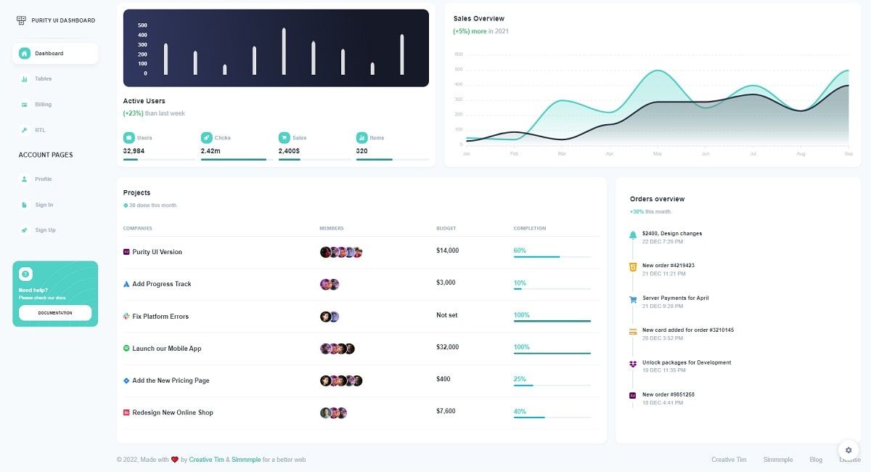Click the Purity UI Dashboard logo icon
This screenshot has height=472, width=871.
point(20,20)
